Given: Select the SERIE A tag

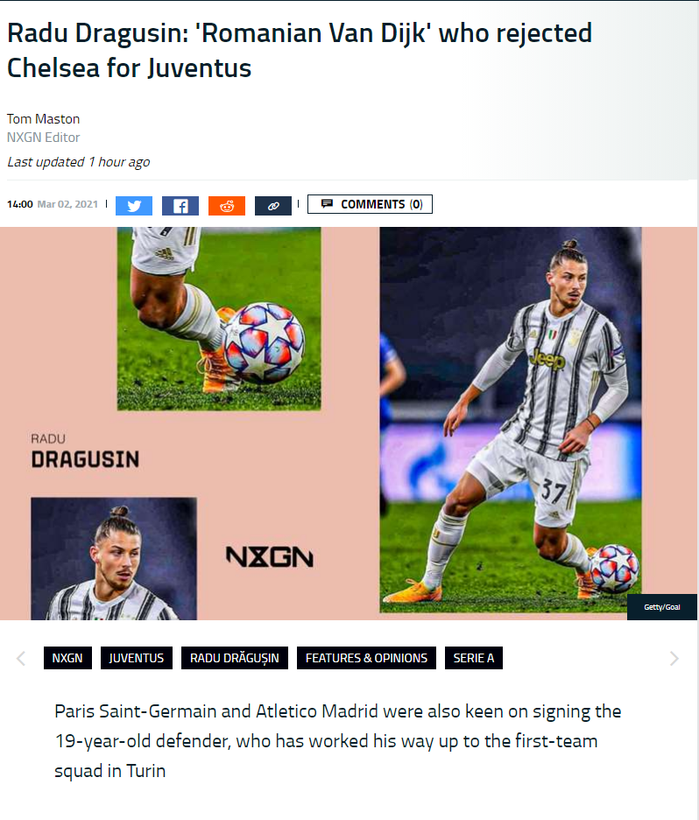Looking at the screenshot, I should [474, 658].
